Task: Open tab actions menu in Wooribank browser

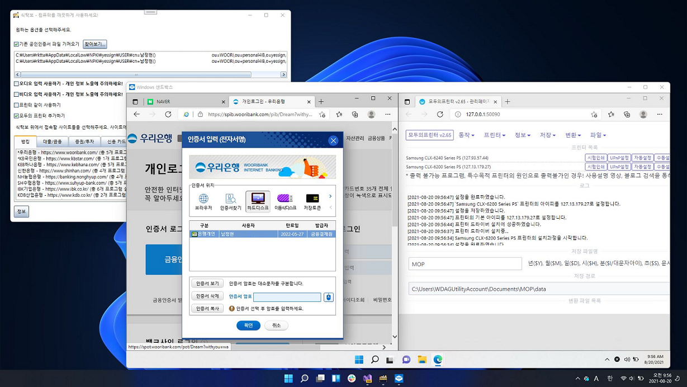Action: (x=135, y=102)
